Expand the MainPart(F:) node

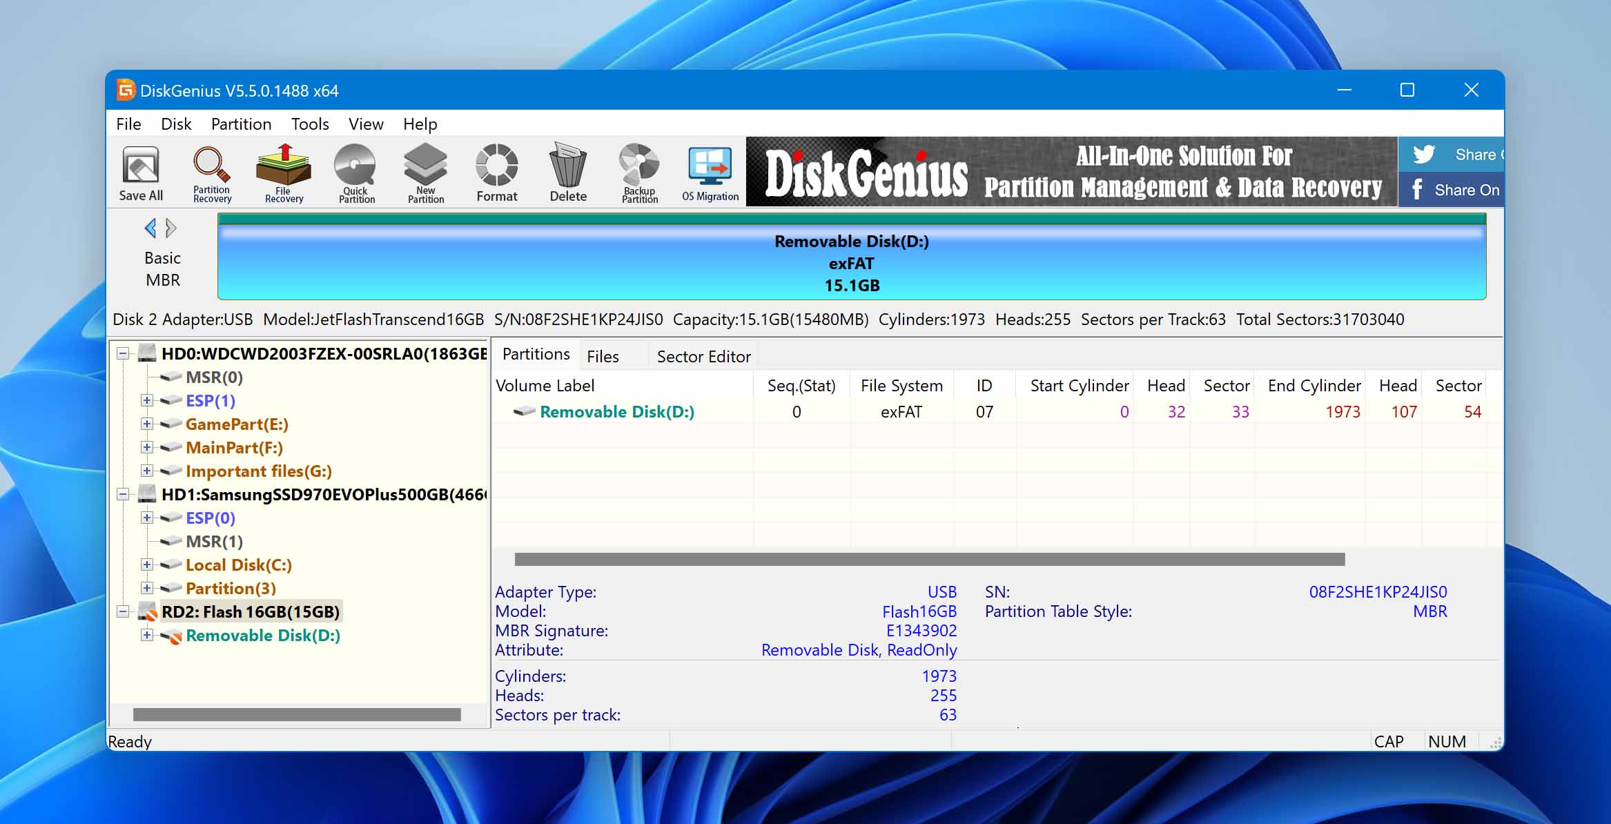tap(146, 447)
